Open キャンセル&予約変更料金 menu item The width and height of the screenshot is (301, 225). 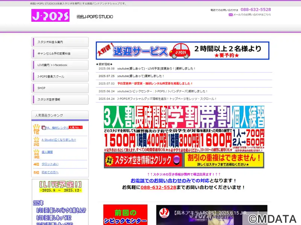[x=60, y=53]
